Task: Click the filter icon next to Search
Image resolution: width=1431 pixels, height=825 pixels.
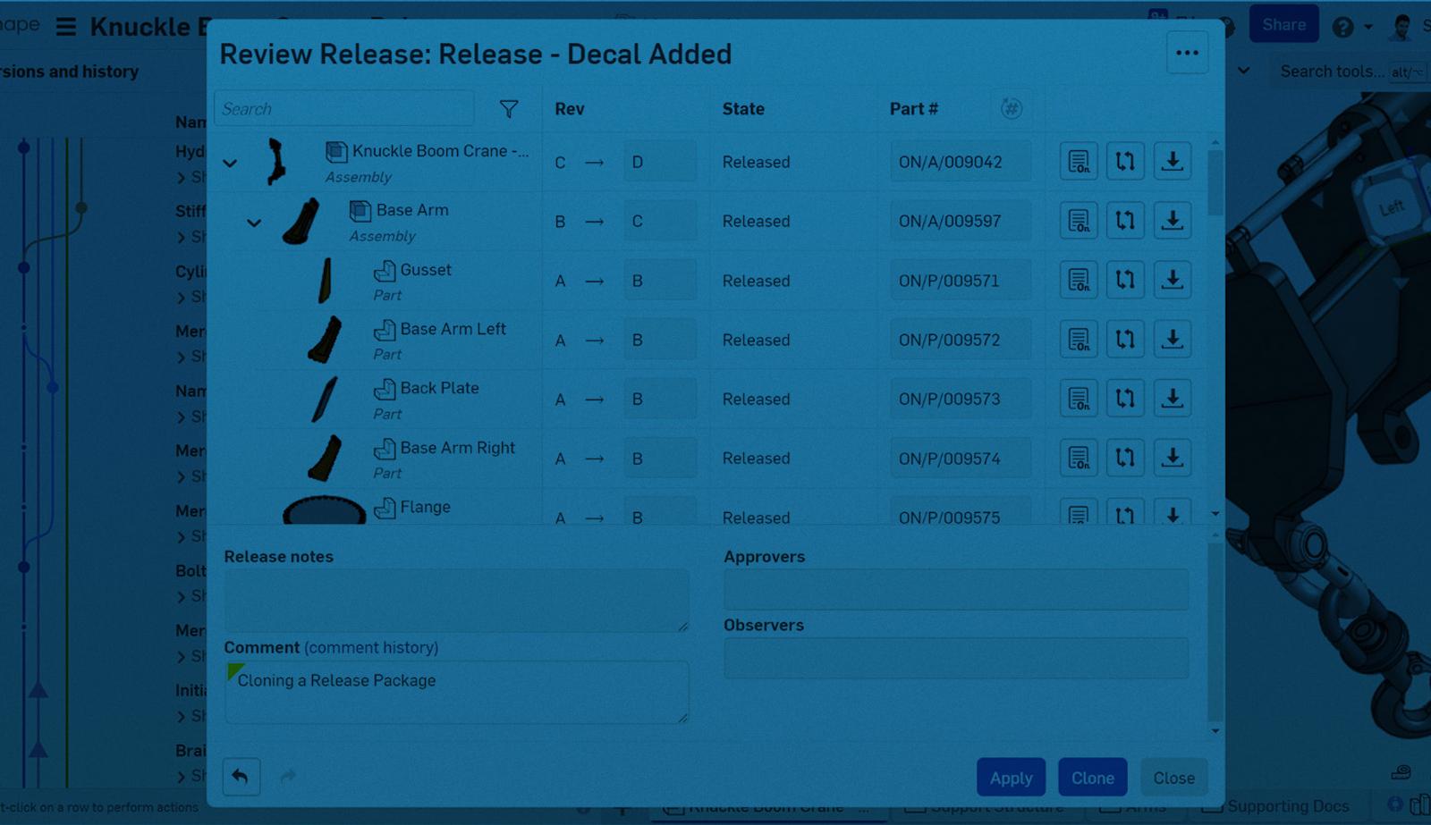Action: coord(508,109)
